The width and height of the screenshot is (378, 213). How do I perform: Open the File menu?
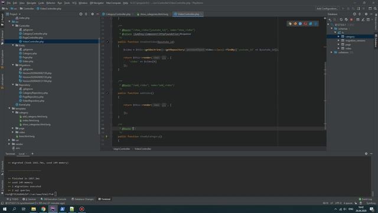pos(9,3)
